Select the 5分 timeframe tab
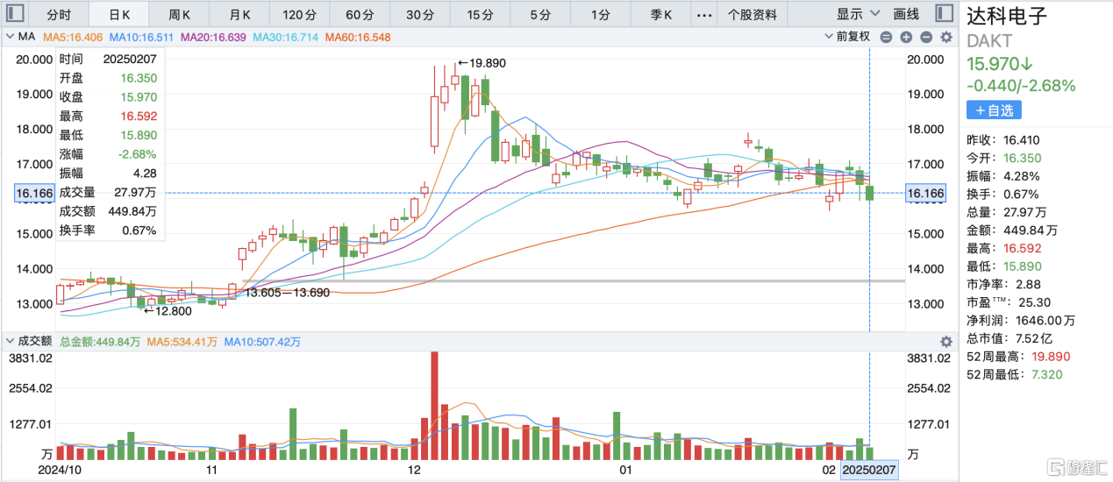The height and width of the screenshot is (482, 1113). point(540,14)
